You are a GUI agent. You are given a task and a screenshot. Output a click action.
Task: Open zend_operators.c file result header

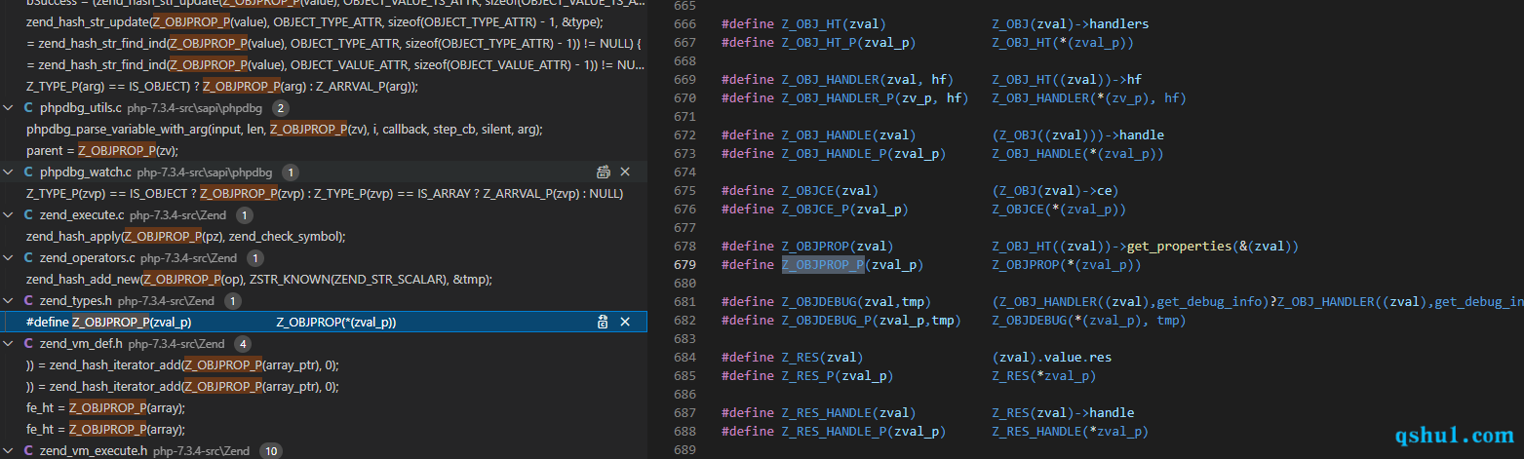click(x=324, y=257)
